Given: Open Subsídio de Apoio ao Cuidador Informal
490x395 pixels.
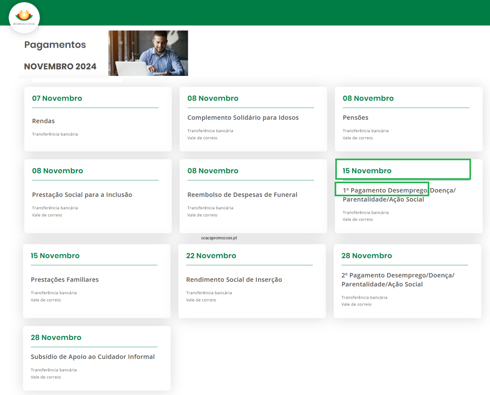Looking at the screenshot, I should (x=93, y=357).
